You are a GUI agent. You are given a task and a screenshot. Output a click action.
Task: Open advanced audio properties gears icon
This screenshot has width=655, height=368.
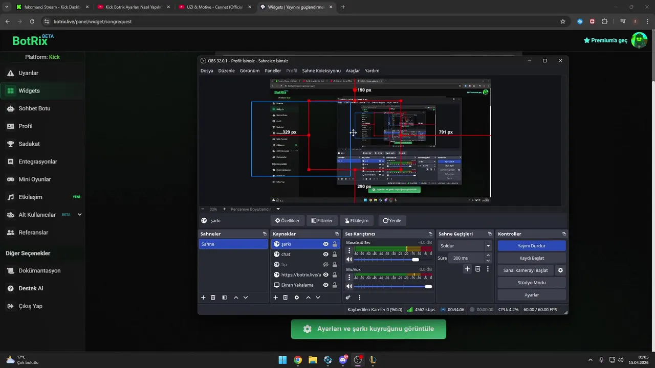click(x=348, y=297)
